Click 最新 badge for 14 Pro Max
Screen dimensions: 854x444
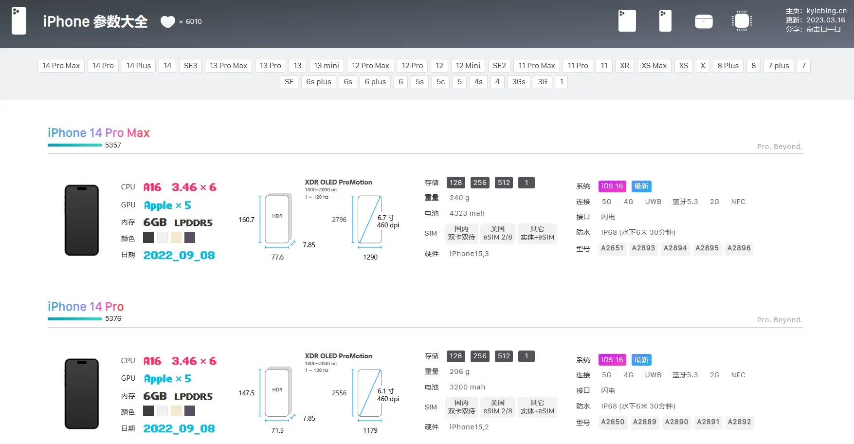point(641,186)
